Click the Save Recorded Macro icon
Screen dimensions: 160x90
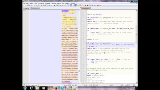[95, 5]
